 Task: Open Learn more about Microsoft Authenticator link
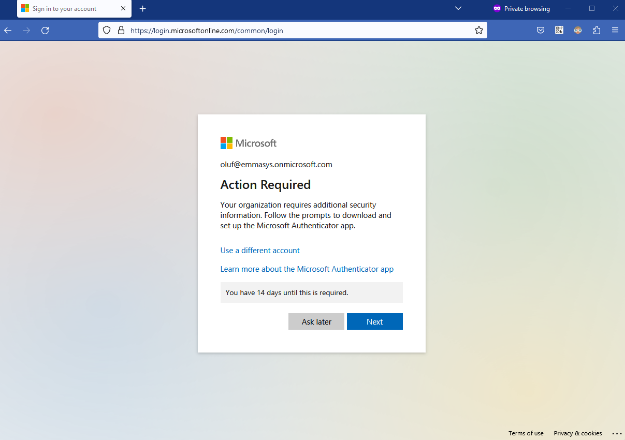307,269
